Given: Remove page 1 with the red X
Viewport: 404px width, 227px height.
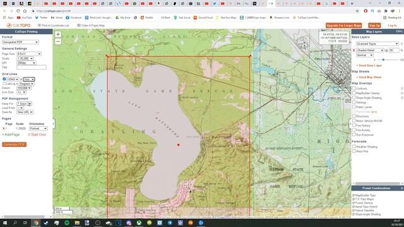Looking at the screenshot, I should 4,129.
